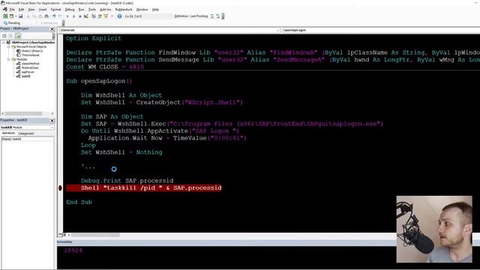
Task: Open the Debug menu
Action: tap(70, 10)
